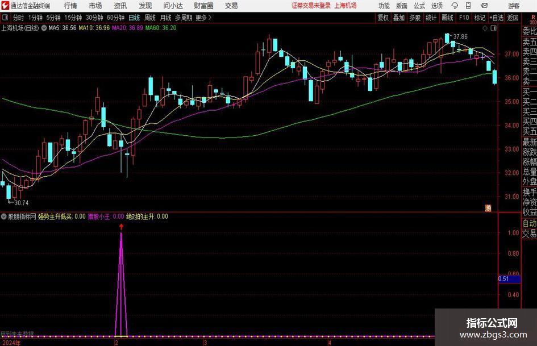Open the 发现 menu
This screenshot has height=346, width=537.
click(x=145, y=6)
